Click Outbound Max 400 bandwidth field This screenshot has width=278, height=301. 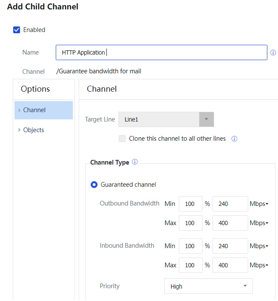pyautogui.click(x=230, y=223)
